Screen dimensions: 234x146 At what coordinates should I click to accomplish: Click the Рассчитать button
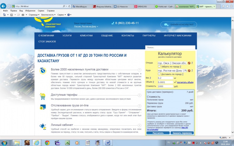(x=158, y=133)
